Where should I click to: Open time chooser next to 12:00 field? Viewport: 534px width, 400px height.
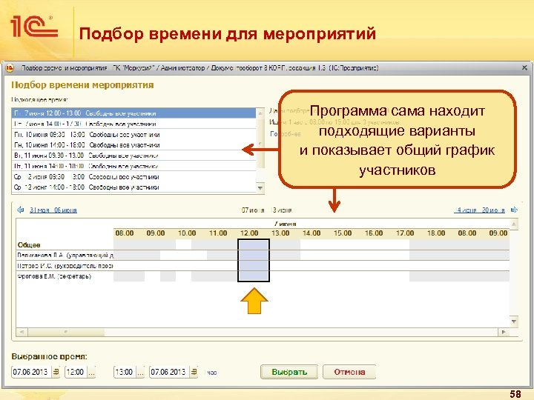pos(91,372)
